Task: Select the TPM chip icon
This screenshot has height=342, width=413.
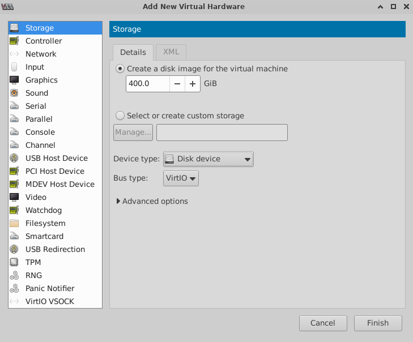Action: click(15, 262)
